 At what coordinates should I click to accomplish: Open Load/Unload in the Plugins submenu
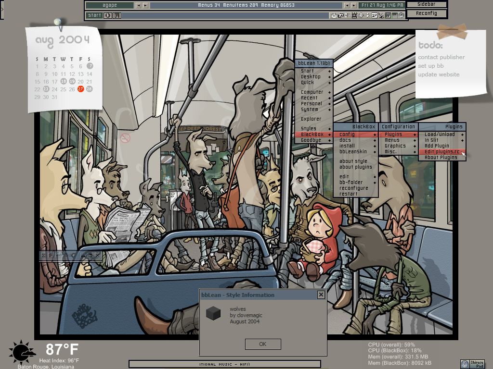coord(442,135)
